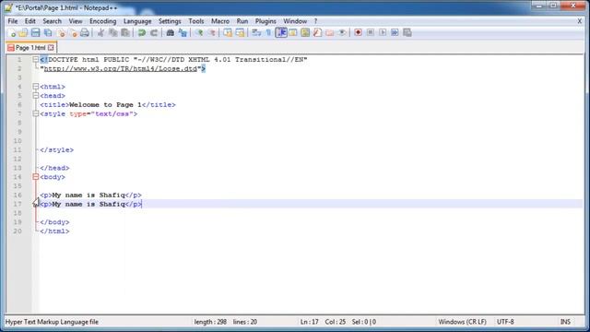Open the Encoding menu
The width and height of the screenshot is (590, 332).
[x=102, y=21]
